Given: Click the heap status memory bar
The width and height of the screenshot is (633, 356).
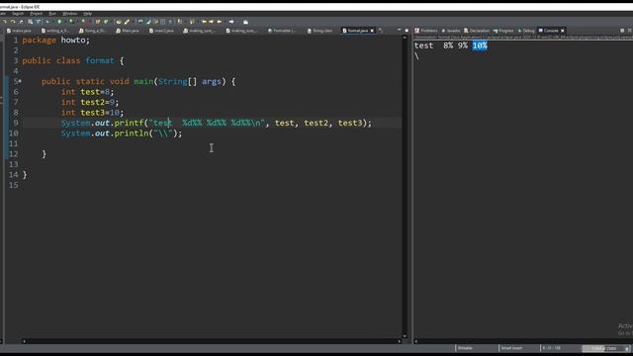Looking at the screenshot, I should tap(603, 348).
